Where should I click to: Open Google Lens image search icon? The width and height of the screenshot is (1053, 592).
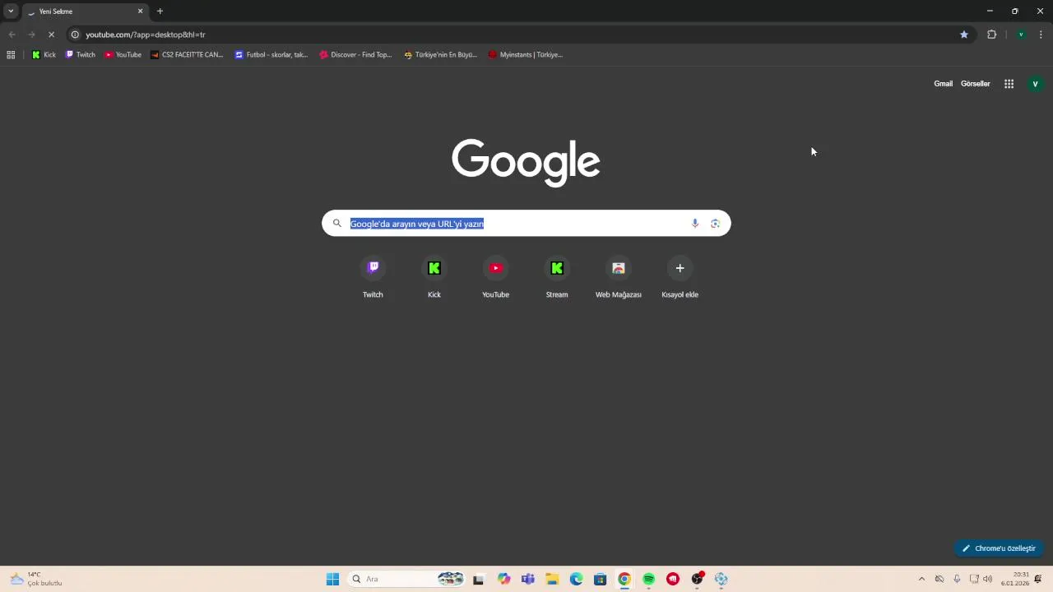click(715, 224)
